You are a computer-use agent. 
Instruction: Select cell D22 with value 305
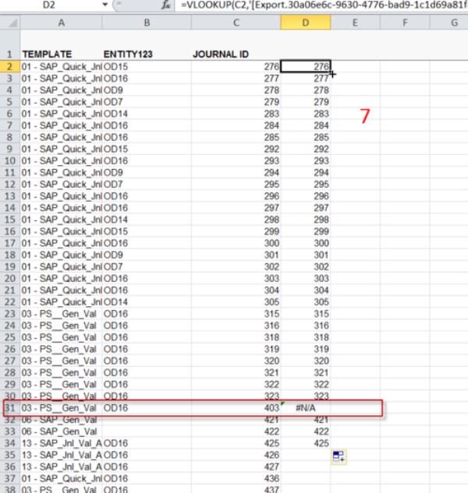pyautogui.click(x=306, y=302)
